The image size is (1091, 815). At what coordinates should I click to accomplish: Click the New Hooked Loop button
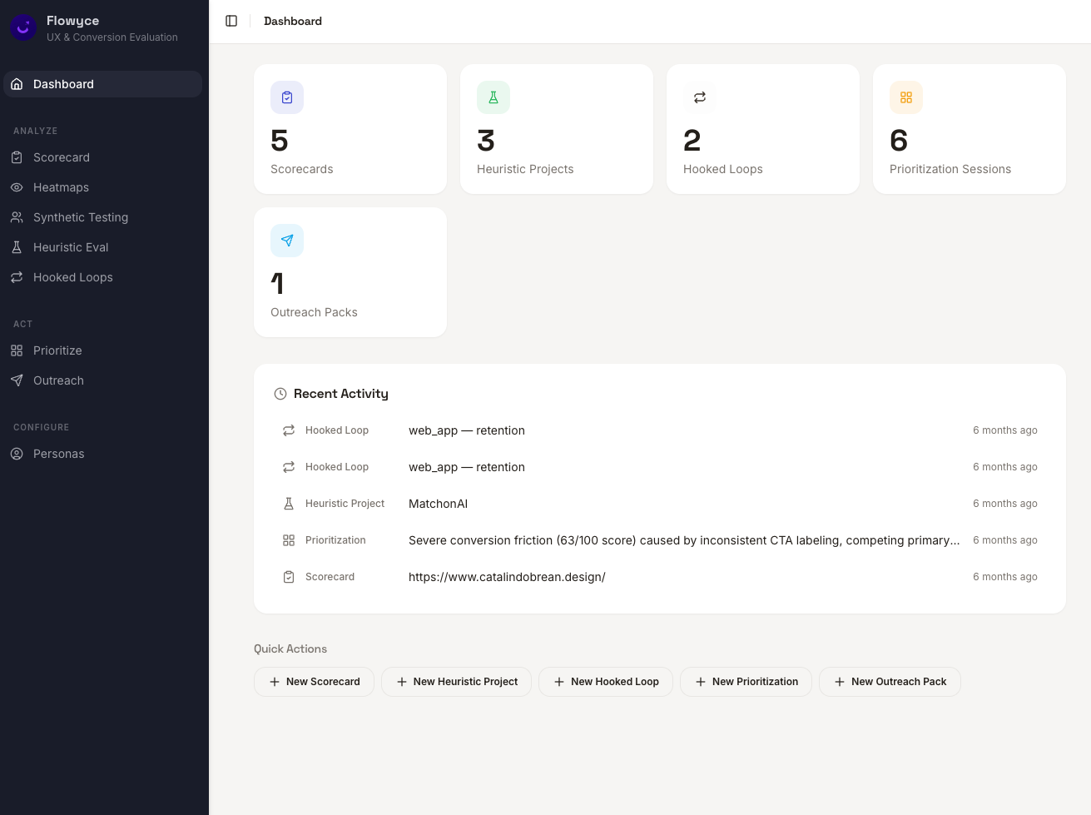point(606,682)
